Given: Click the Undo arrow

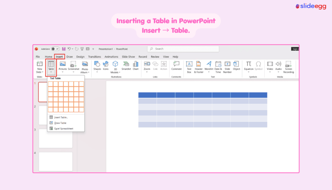Looking at the screenshot, I should coord(69,49).
